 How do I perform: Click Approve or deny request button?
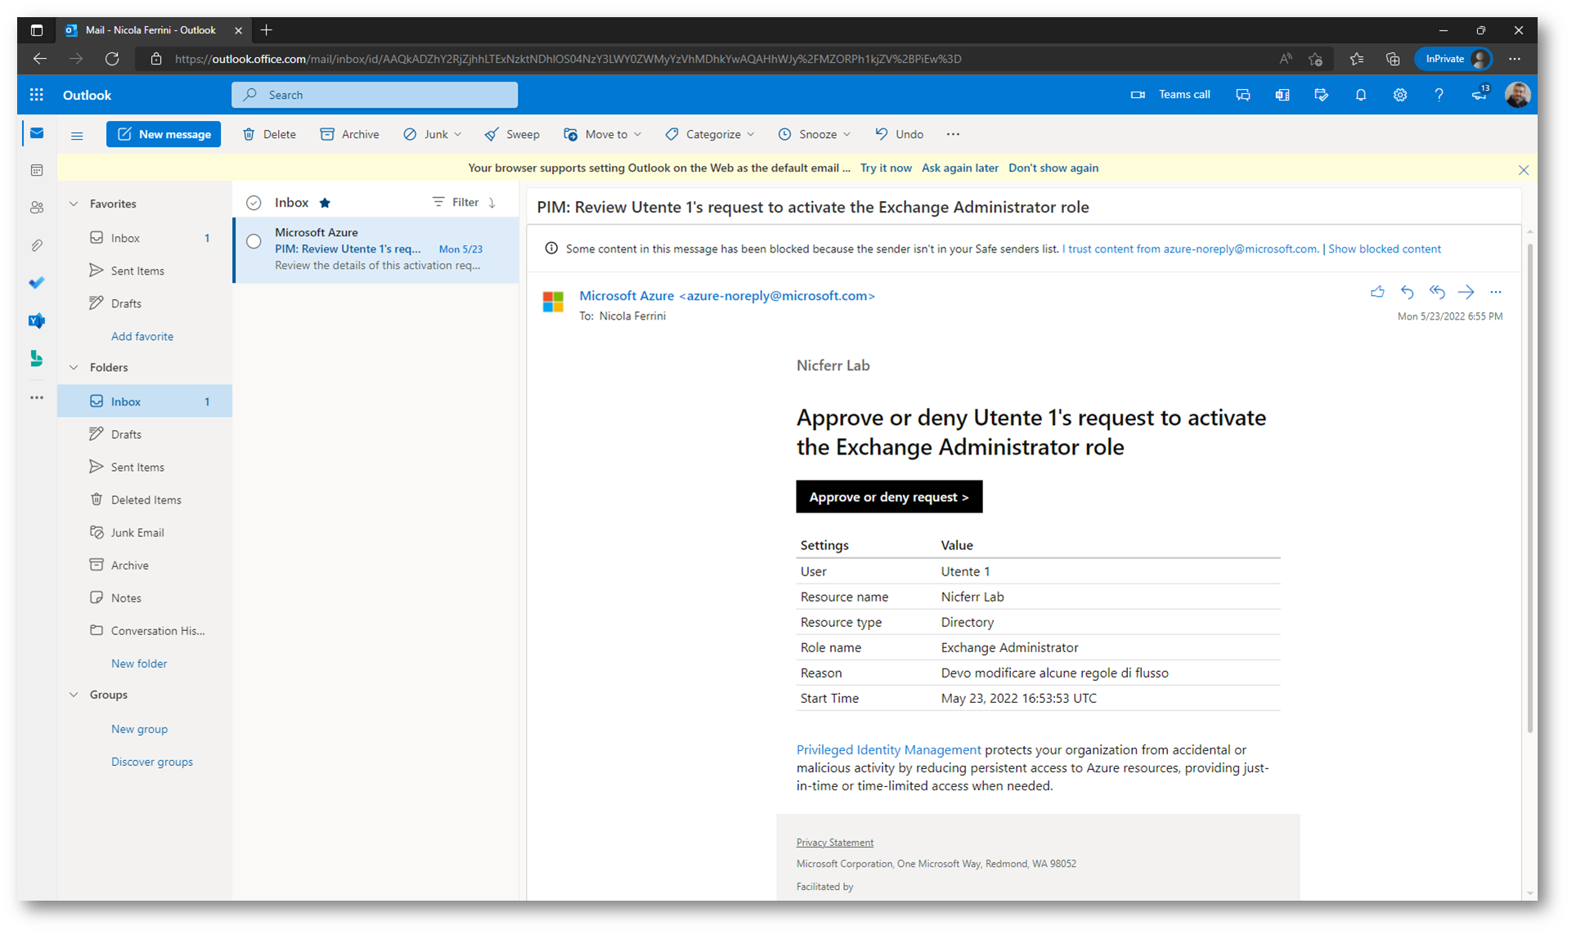click(889, 497)
